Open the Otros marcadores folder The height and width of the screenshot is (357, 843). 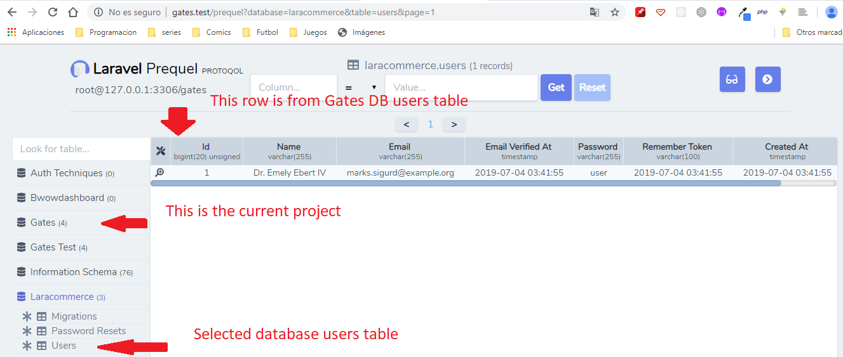813,32
